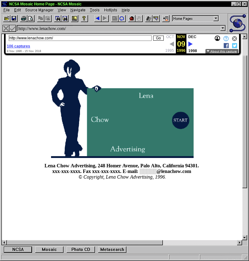Image resolution: width=249 pixels, height=261 pixels.
Task: Click the Save floppy disk icon
Action: click(x=14, y=18)
